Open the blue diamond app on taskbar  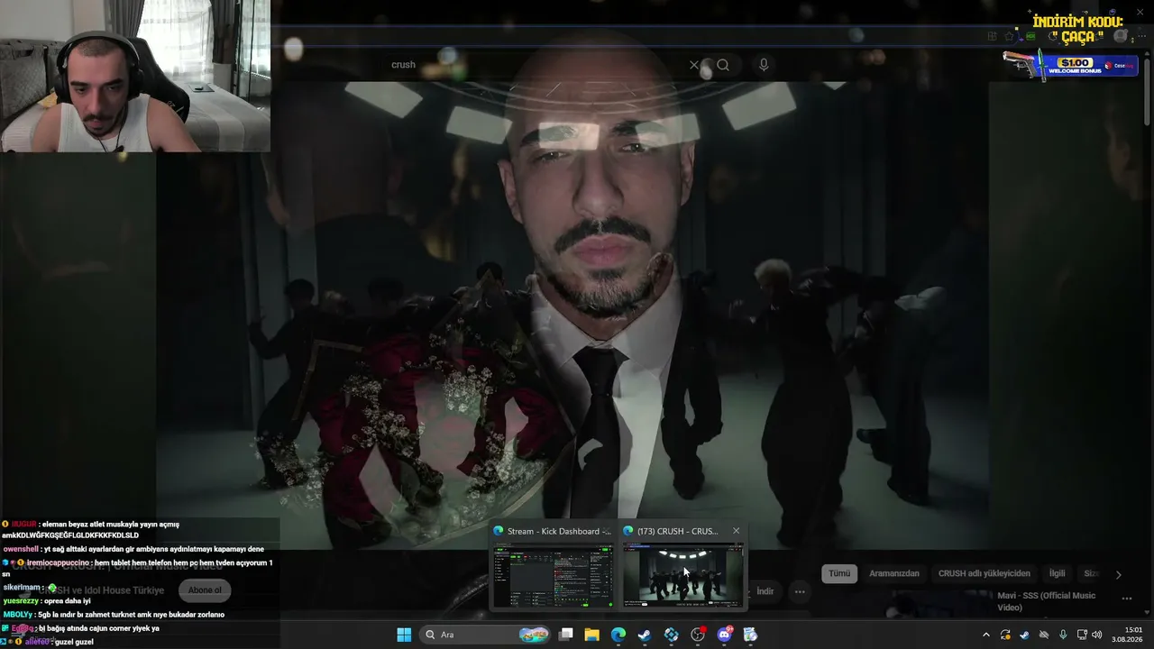[672, 635]
